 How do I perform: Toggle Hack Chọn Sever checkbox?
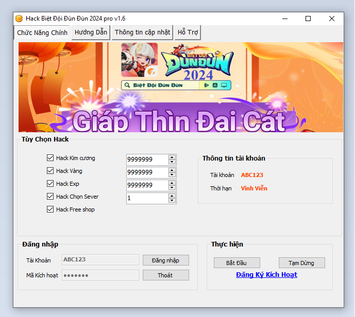click(50, 197)
